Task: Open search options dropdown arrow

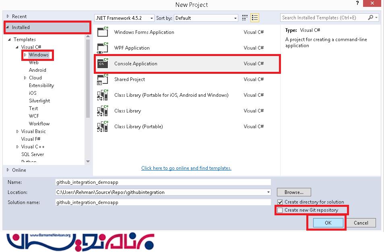Action: (x=376, y=17)
